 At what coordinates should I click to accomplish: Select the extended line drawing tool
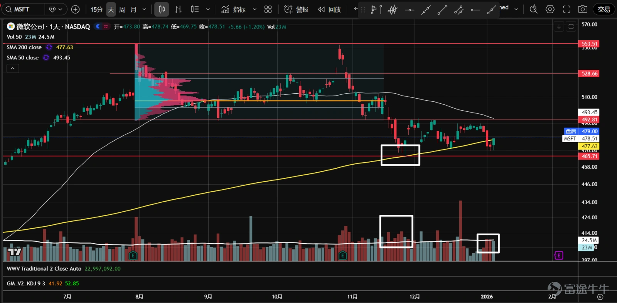coord(426,10)
